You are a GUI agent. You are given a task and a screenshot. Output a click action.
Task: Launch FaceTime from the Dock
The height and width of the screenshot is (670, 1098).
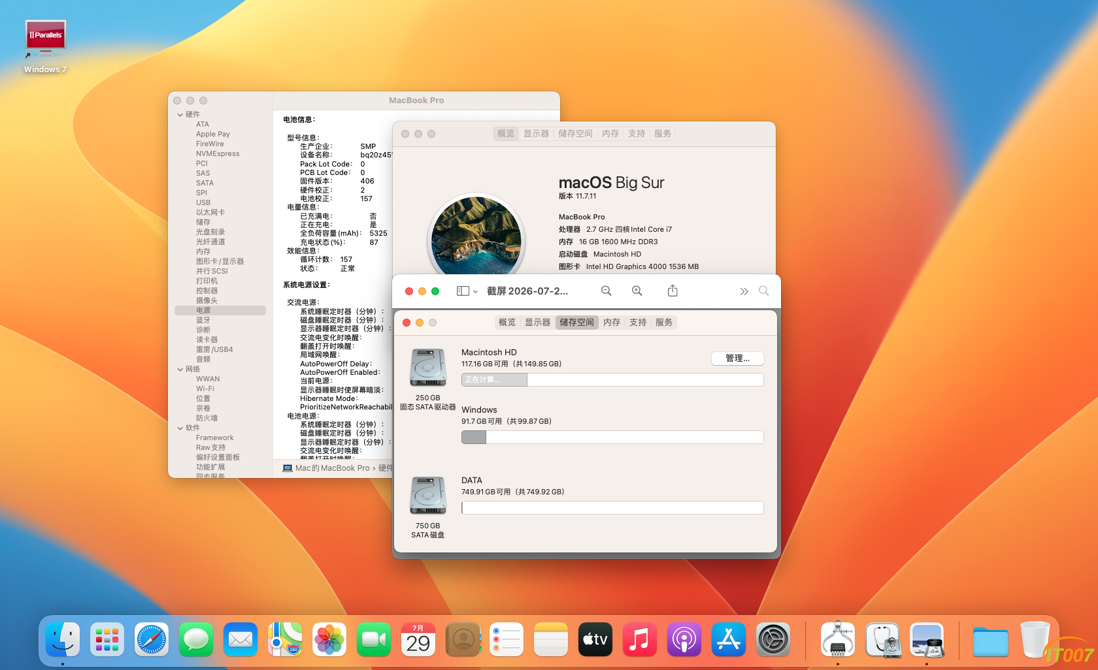tap(374, 639)
